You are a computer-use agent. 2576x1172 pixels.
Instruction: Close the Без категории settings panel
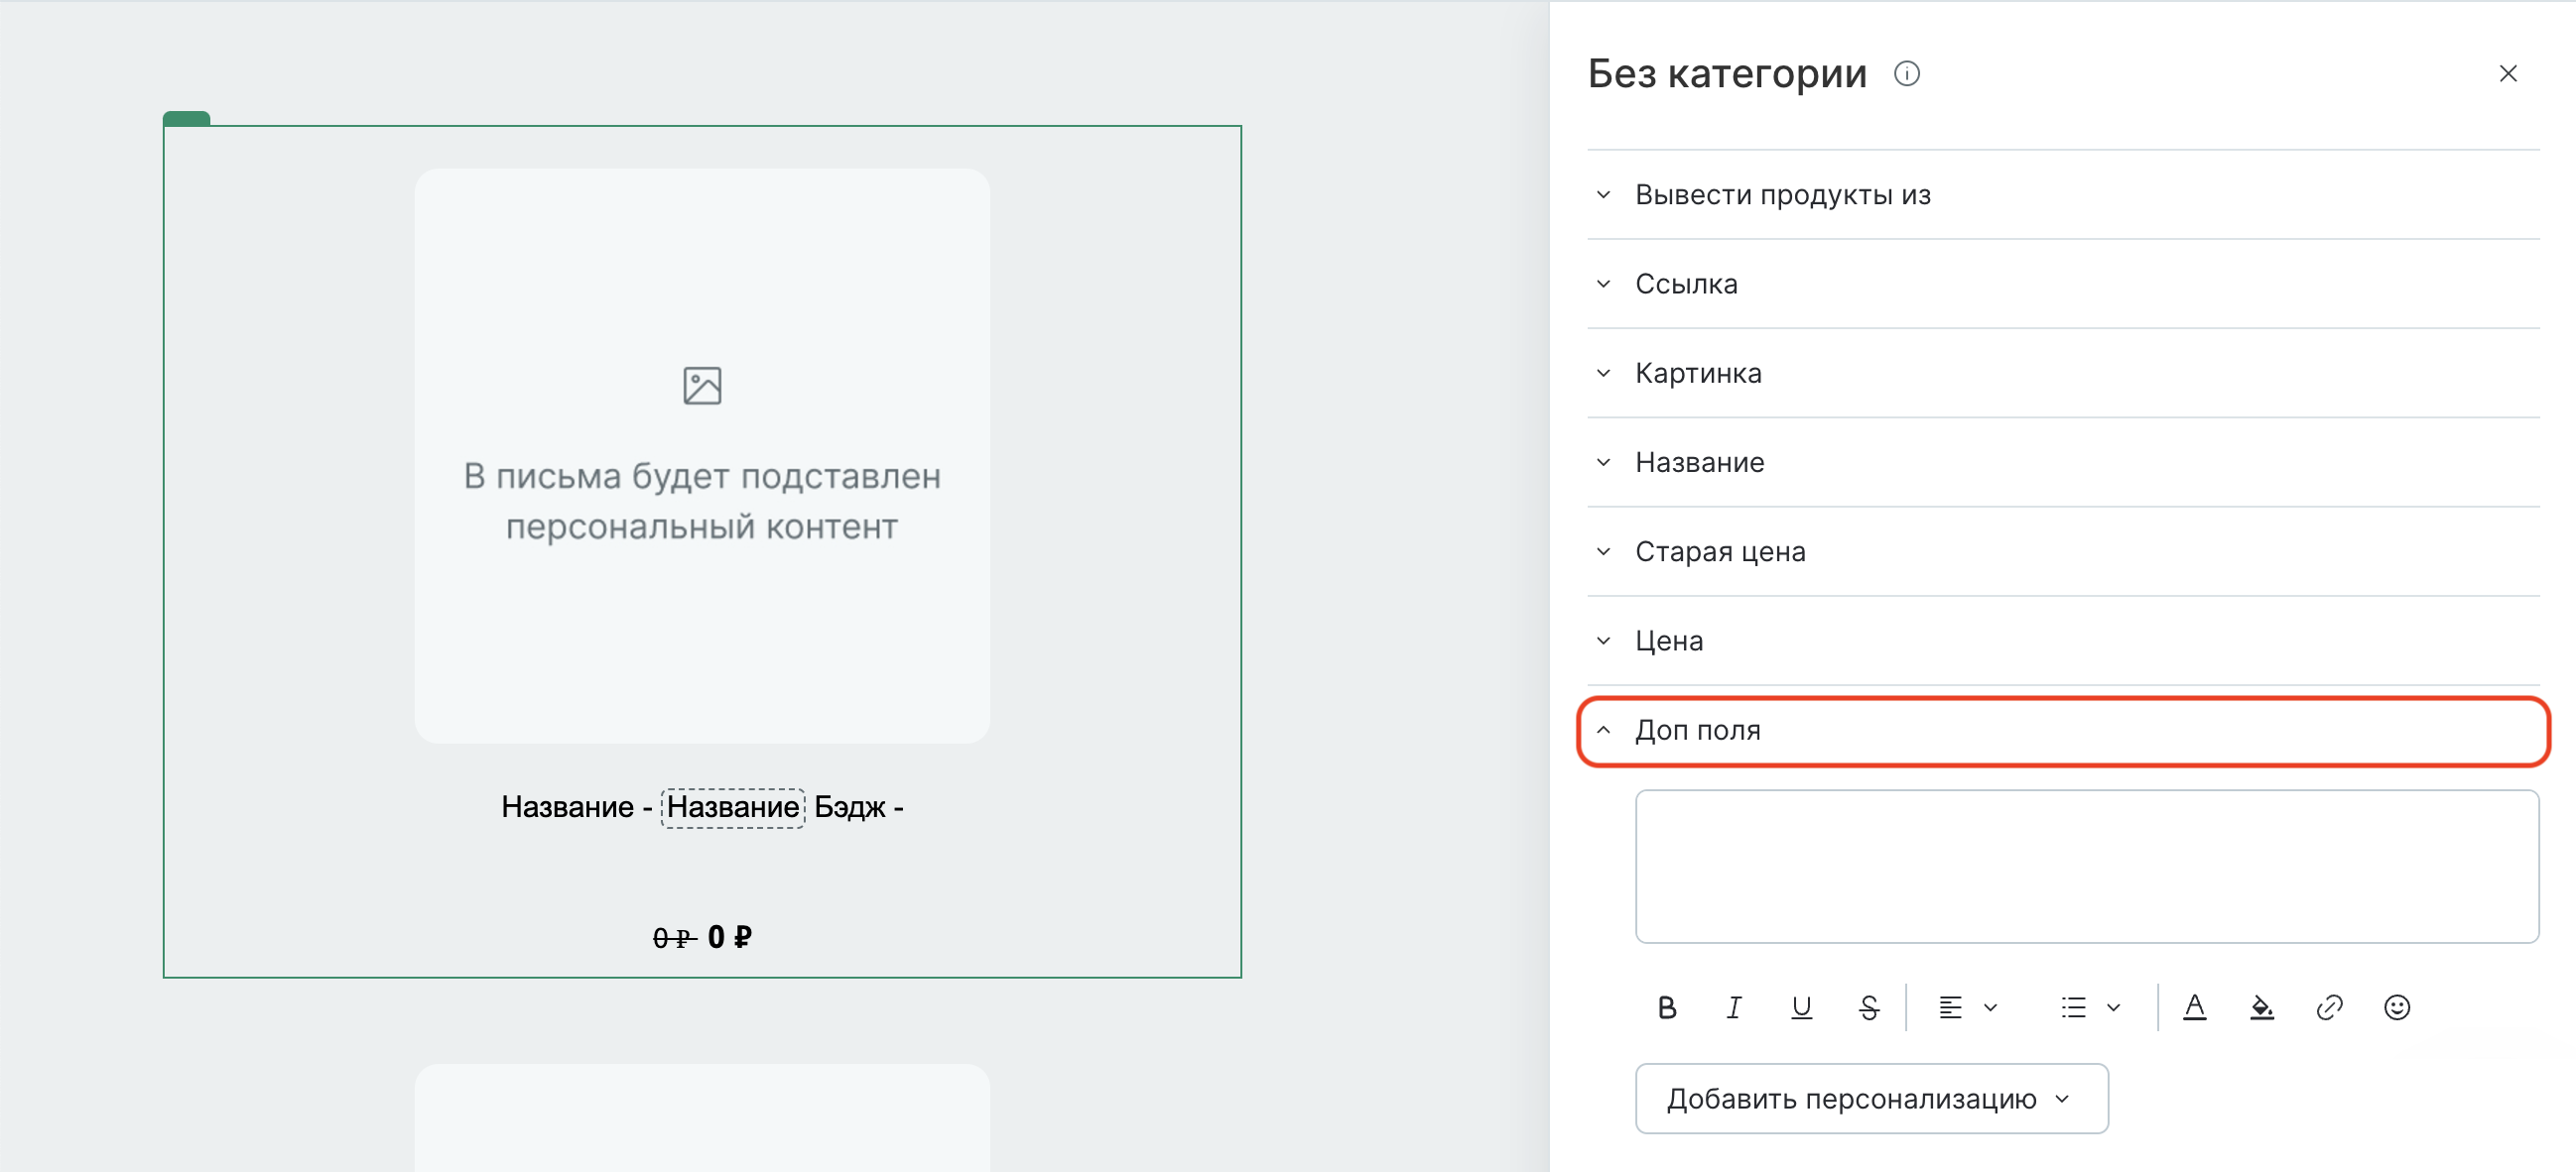2507,74
